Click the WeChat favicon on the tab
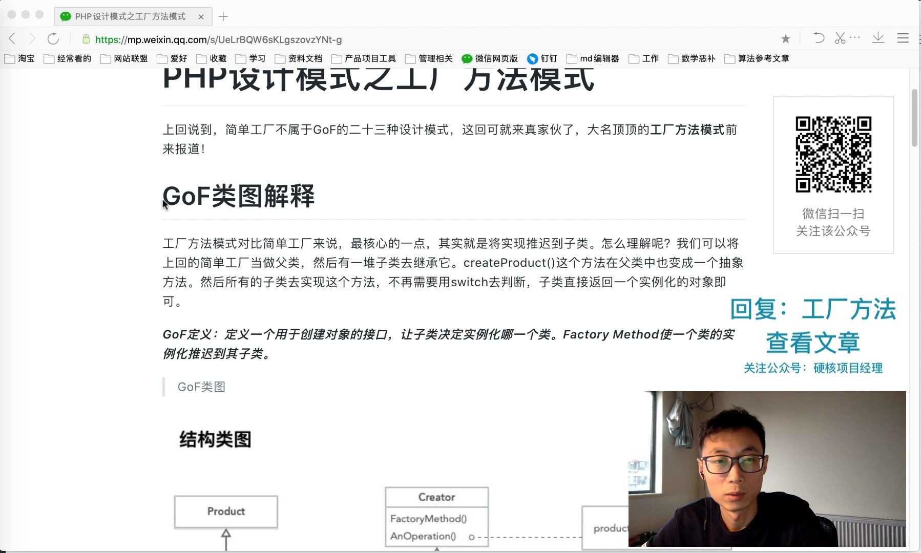The width and height of the screenshot is (921, 553). point(66,17)
